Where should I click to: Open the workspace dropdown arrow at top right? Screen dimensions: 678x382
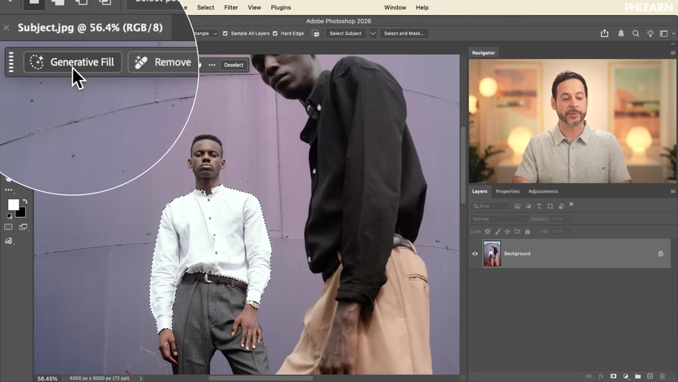673,33
